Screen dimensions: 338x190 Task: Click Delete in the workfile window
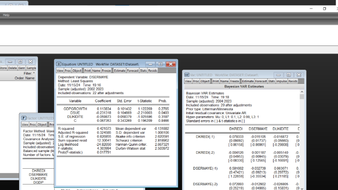pyautogui.click(x=12, y=68)
